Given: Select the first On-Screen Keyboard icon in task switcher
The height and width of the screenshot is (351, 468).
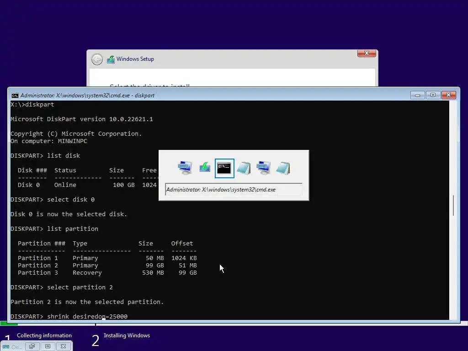Looking at the screenshot, I should click(x=185, y=168).
